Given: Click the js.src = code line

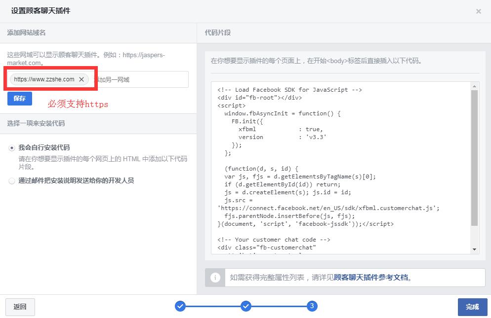Looking at the screenshot, I should [x=239, y=201].
